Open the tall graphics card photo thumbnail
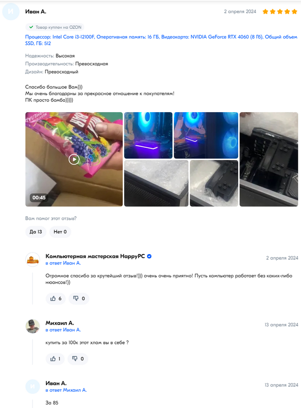 coord(269,159)
